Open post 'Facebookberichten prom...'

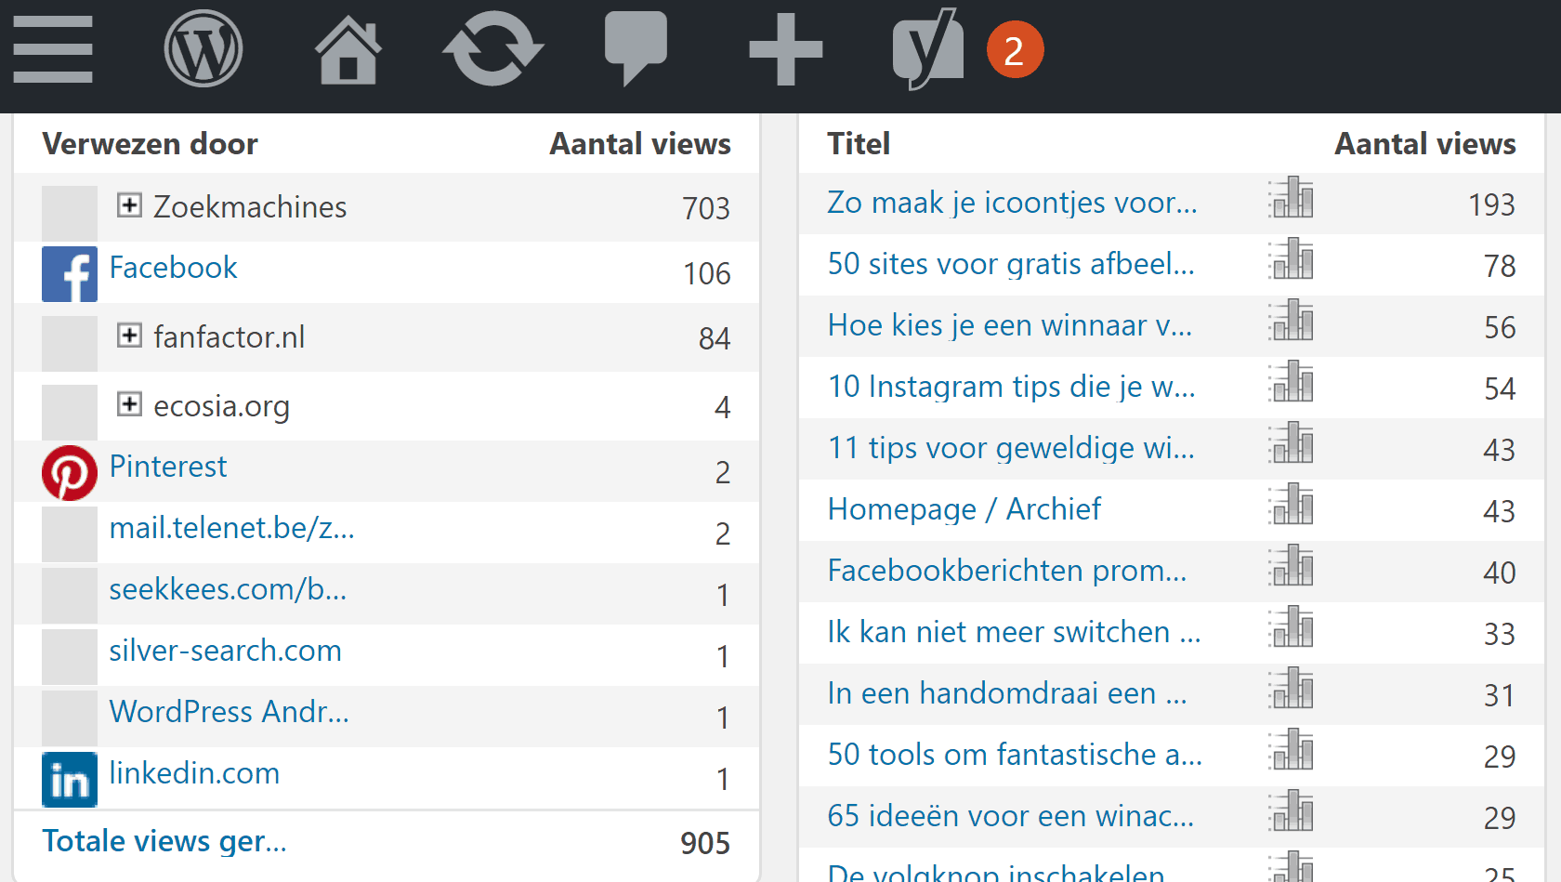[1006, 571]
